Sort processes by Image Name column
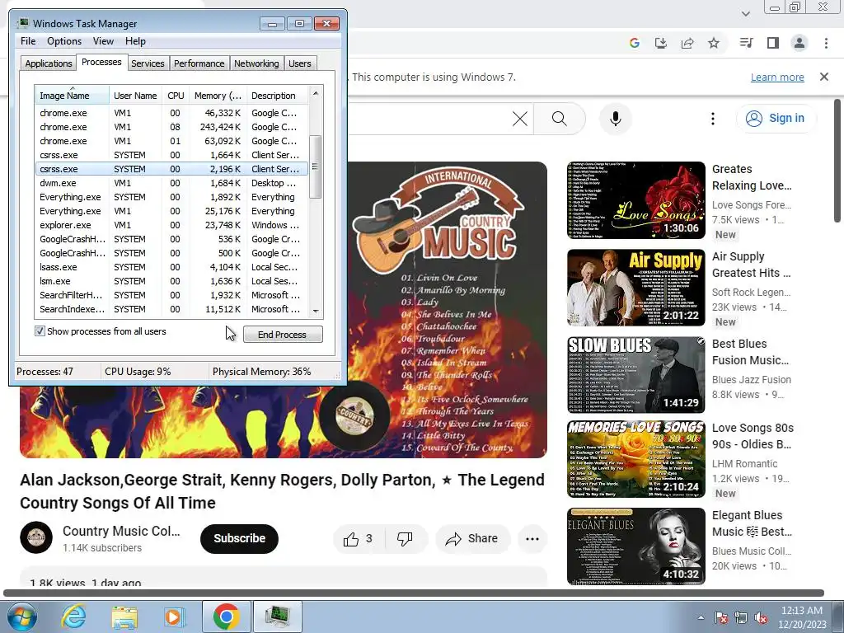 click(73, 96)
